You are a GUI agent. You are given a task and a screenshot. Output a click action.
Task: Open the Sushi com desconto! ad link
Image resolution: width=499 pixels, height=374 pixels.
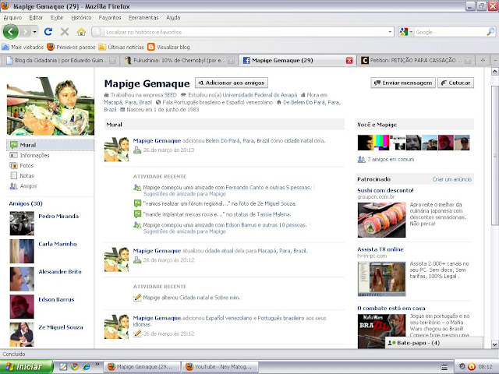tap(385, 190)
